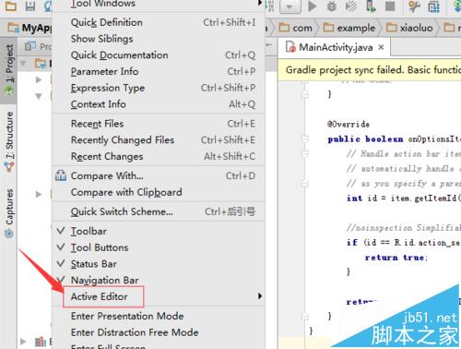Select Compare with Clipboard menu entry
The width and height of the screenshot is (461, 349).
click(159, 192)
